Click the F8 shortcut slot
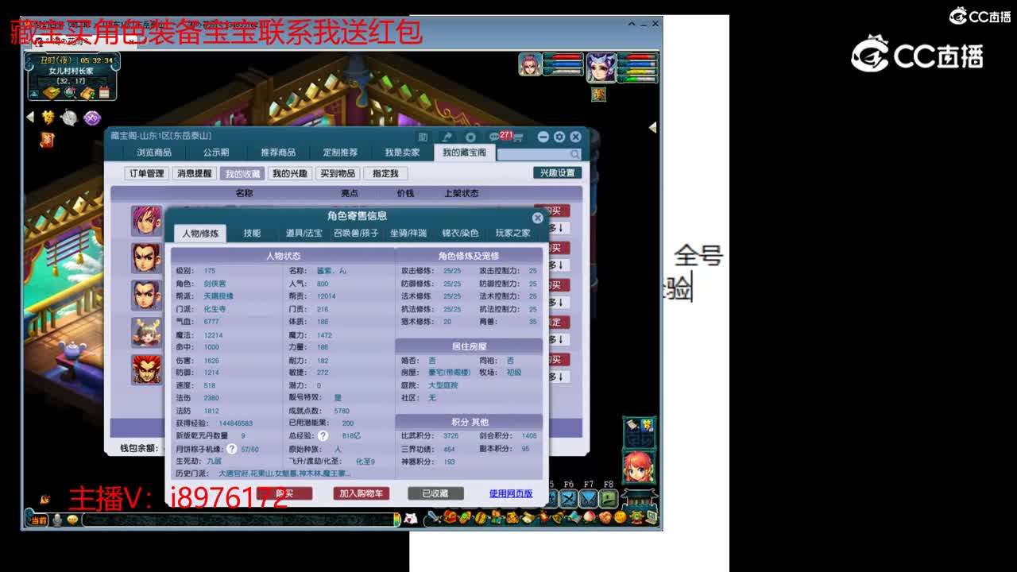The height and width of the screenshot is (572, 1017). pyautogui.click(x=608, y=499)
